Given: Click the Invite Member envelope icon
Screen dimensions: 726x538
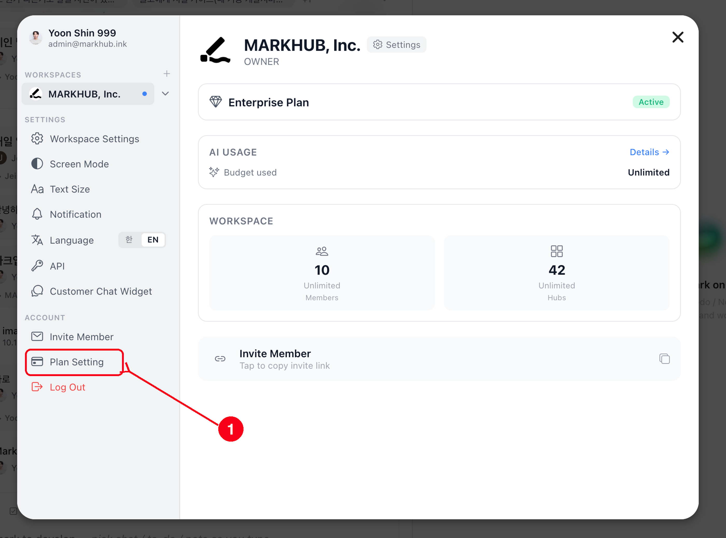Looking at the screenshot, I should [x=37, y=336].
